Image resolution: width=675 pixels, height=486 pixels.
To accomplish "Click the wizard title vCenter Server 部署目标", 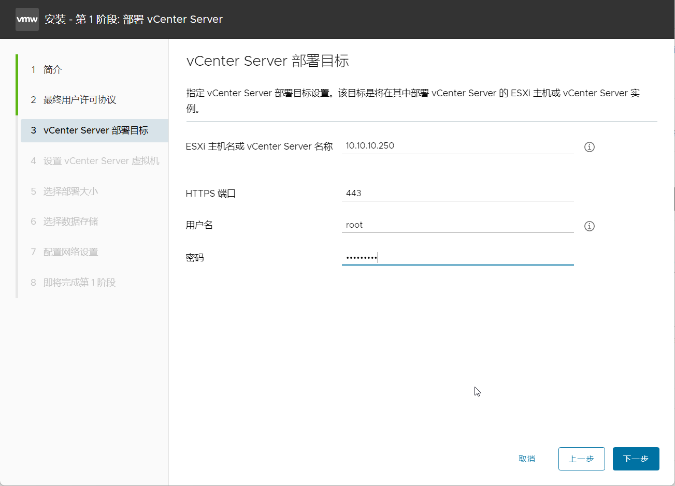I will [x=268, y=61].
